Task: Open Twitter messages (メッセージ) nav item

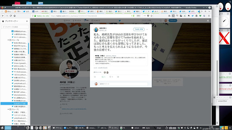Action: 96,21
